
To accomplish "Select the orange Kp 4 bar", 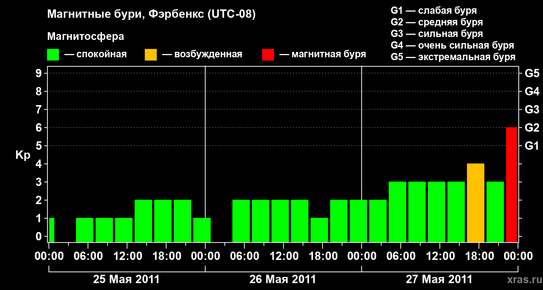I will [476, 203].
